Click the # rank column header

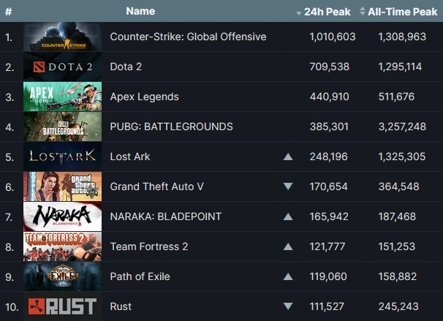(x=8, y=12)
